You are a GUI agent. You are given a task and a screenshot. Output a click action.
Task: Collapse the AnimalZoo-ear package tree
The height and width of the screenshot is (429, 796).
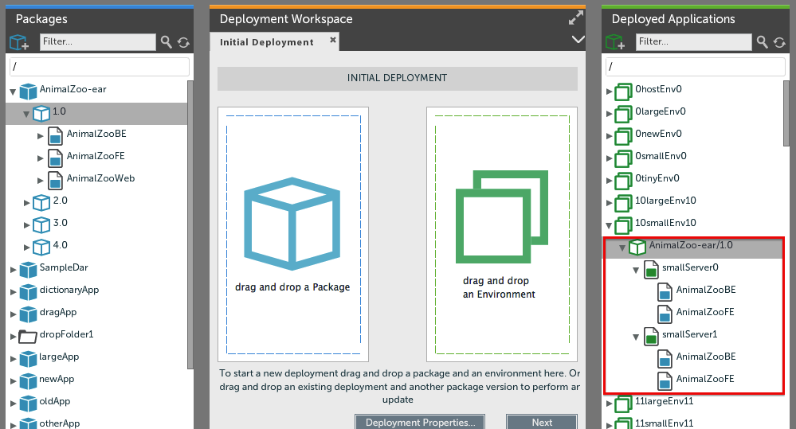[13, 92]
